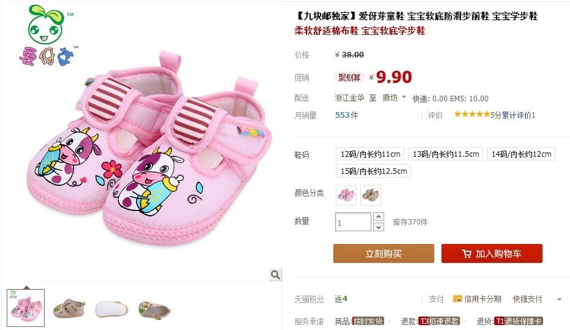Click the 按时发货 service badge

click(368, 321)
